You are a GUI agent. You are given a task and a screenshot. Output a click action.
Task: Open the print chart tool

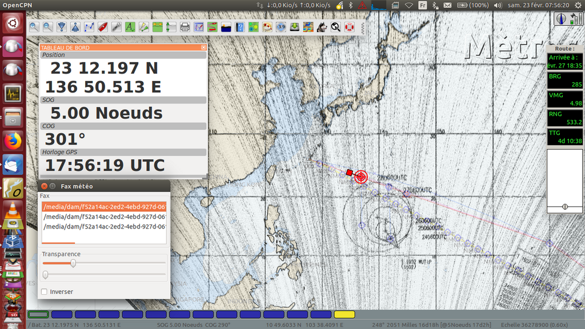[185, 27]
